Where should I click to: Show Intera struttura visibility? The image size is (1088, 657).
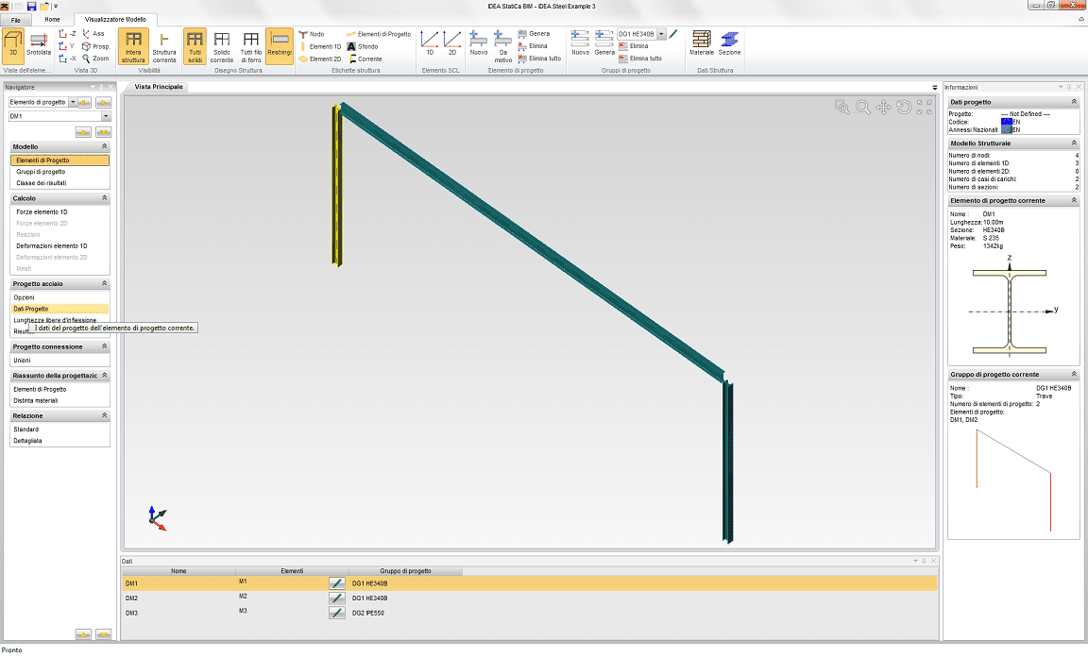click(133, 46)
